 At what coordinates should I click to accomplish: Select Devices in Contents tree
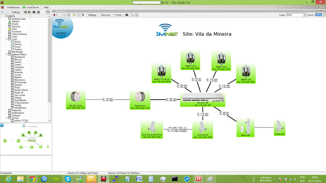pyautogui.click(x=16, y=26)
